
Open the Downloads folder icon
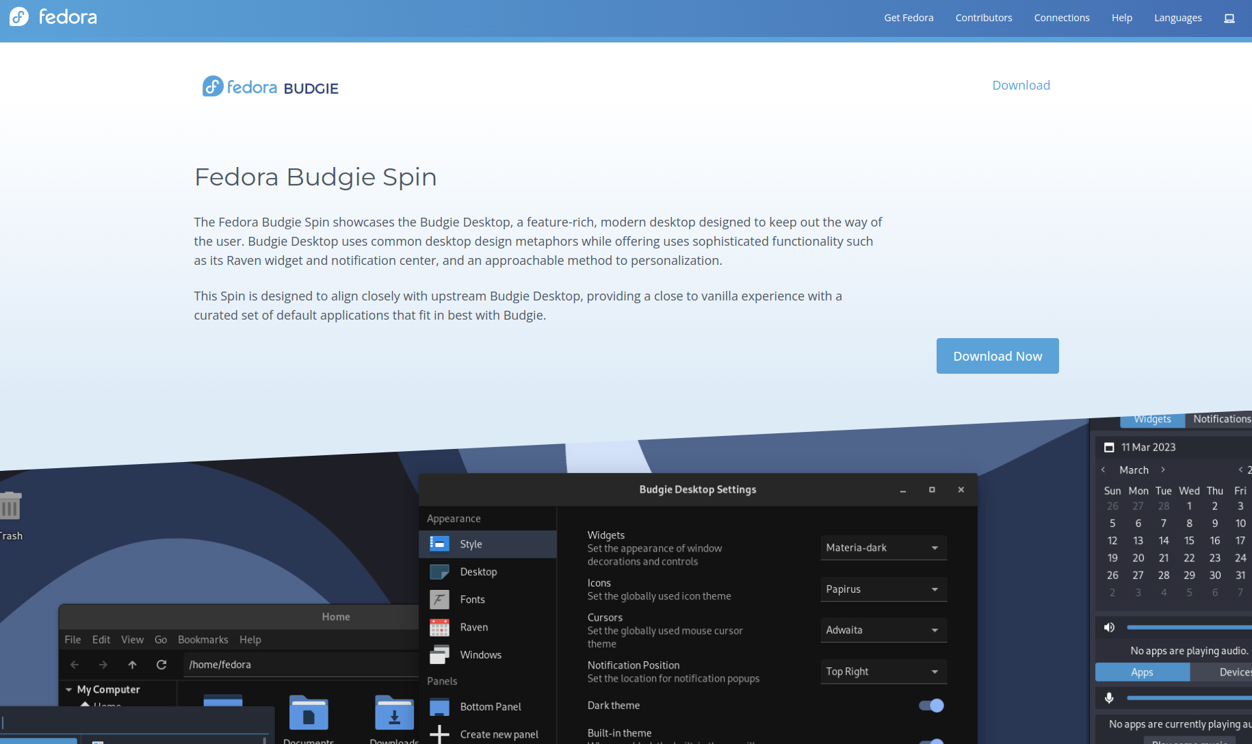point(394,714)
